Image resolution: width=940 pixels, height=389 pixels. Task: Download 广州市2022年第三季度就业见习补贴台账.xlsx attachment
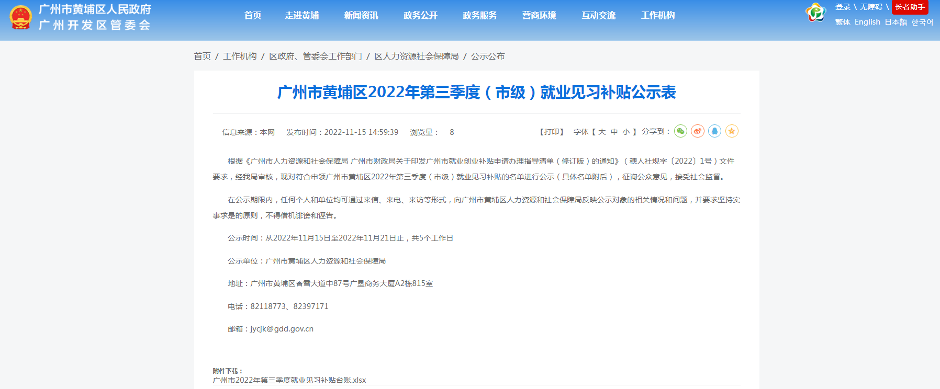[x=289, y=380]
